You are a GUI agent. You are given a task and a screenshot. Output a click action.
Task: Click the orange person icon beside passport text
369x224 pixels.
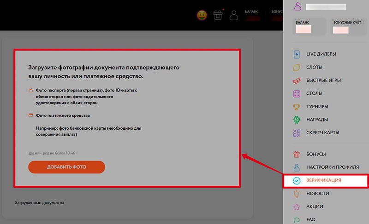pyautogui.click(x=30, y=90)
